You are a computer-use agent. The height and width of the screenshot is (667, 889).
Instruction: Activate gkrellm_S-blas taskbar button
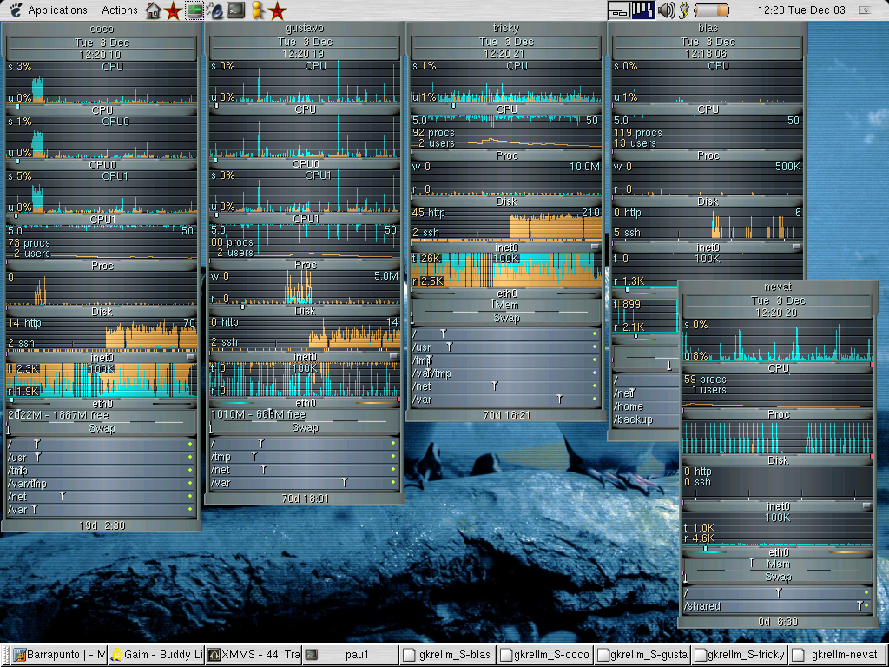[x=448, y=655]
